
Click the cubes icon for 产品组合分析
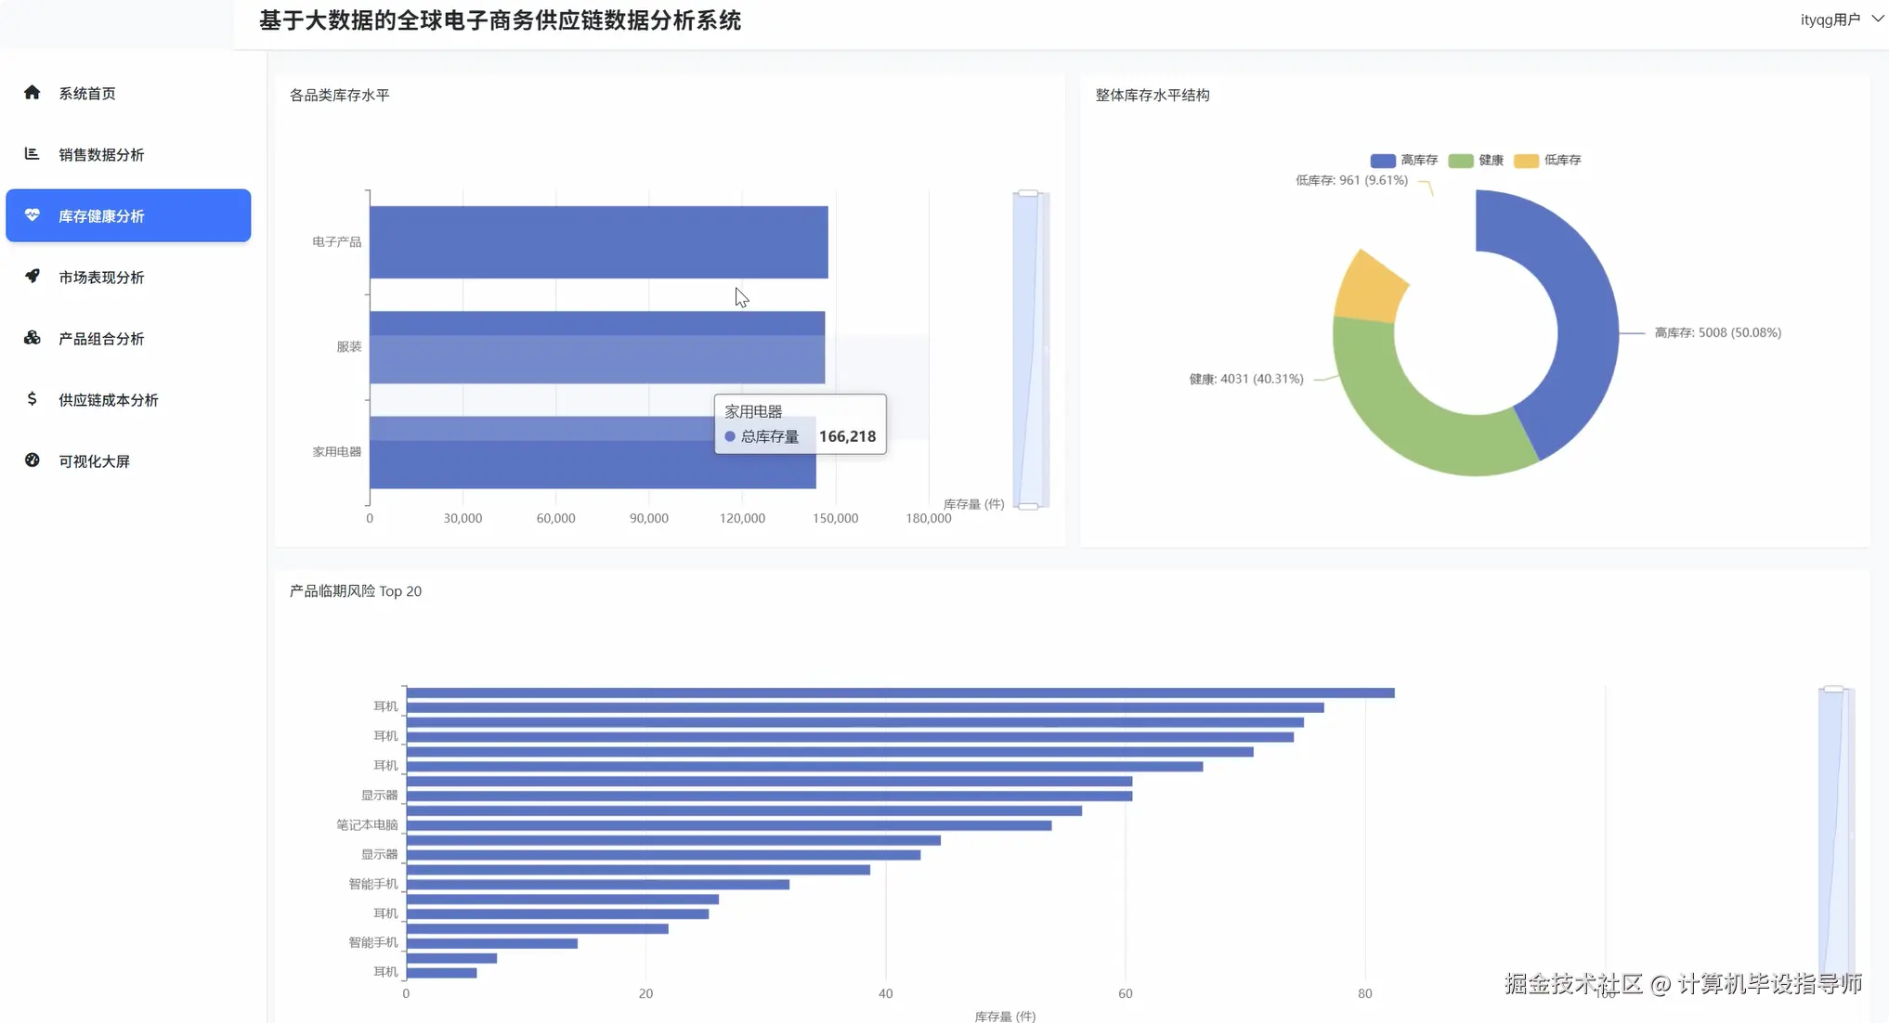[x=33, y=338]
